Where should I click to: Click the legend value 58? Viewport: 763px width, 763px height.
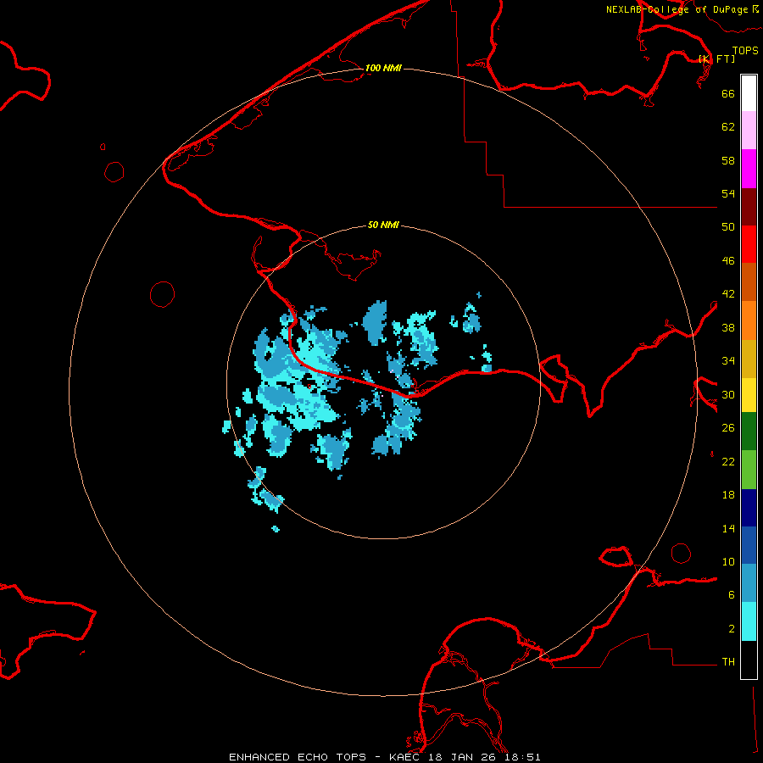pos(728,160)
